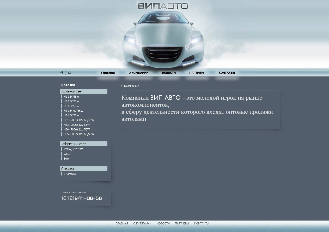Click the home icon above the navigation bar
Screen dimensions: 329x232
click(62, 73)
